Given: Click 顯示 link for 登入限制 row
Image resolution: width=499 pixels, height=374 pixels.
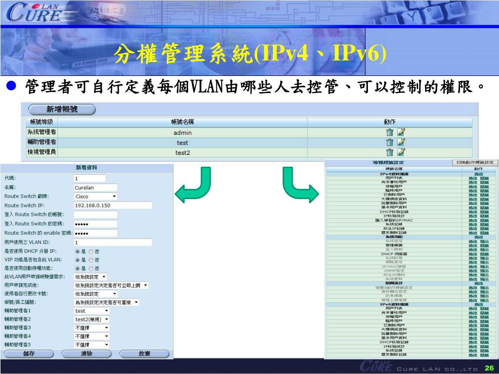Looking at the screenshot, I should coord(484,250).
